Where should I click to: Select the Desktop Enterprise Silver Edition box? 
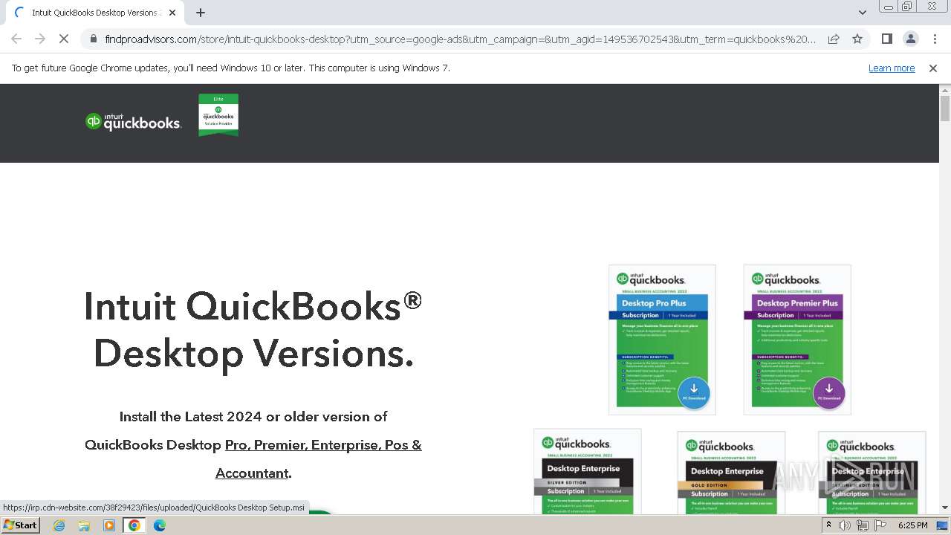coord(587,470)
